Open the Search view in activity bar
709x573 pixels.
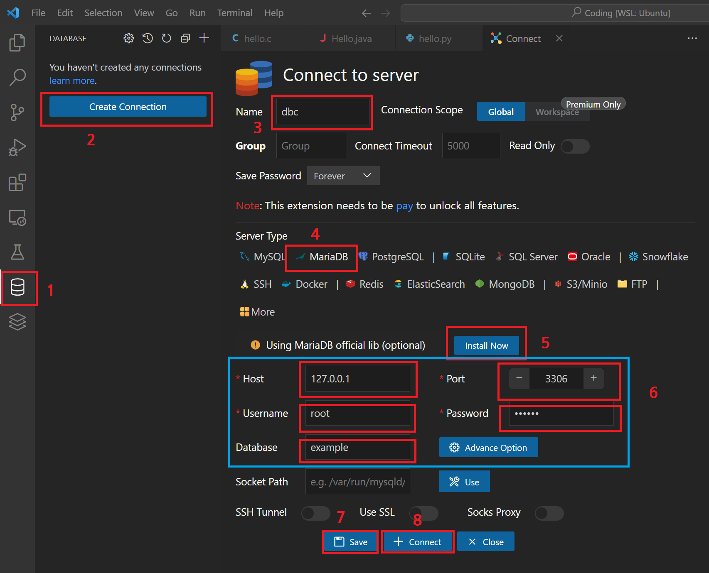pos(17,77)
